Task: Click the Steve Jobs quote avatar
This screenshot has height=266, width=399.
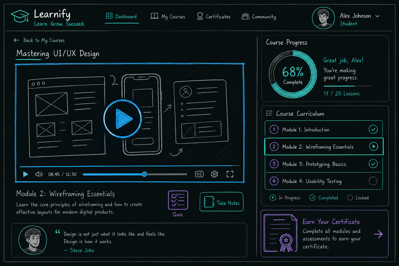Action: click(33, 240)
